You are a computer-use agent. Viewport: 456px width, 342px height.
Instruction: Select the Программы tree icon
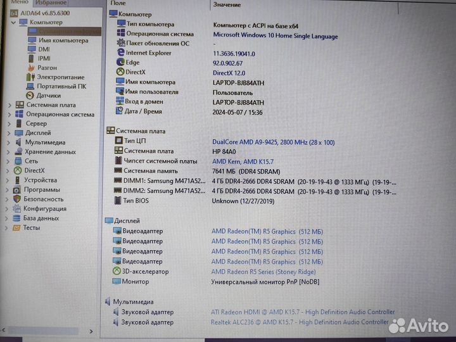click(x=17, y=189)
